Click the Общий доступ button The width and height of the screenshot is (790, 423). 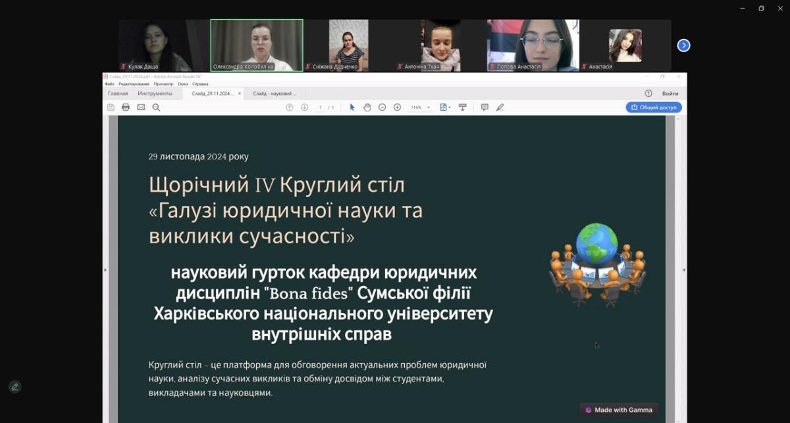tap(653, 107)
